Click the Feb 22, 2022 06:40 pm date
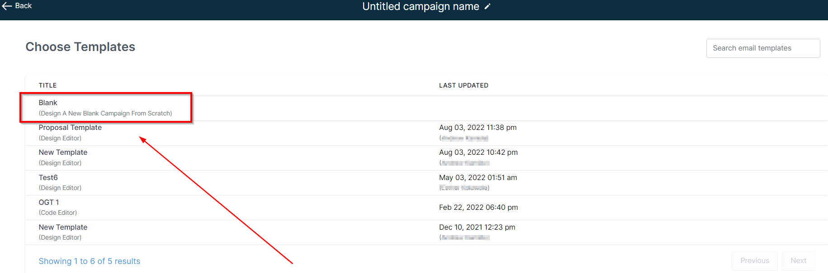This screenshot has height=273, width=828. pyautogui.click(x=478, y=208)
